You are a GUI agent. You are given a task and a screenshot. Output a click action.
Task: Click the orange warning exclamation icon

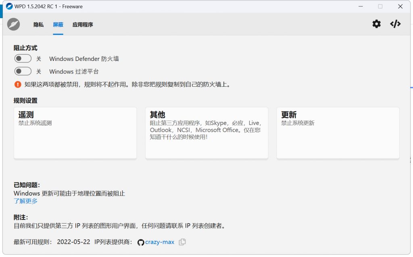[x=18, y=84]
